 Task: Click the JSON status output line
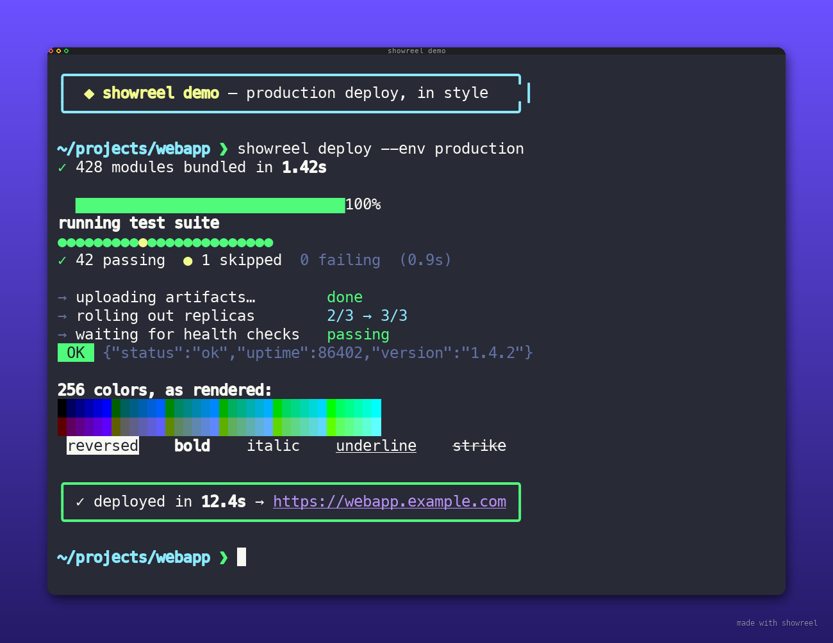click(318, 353)
